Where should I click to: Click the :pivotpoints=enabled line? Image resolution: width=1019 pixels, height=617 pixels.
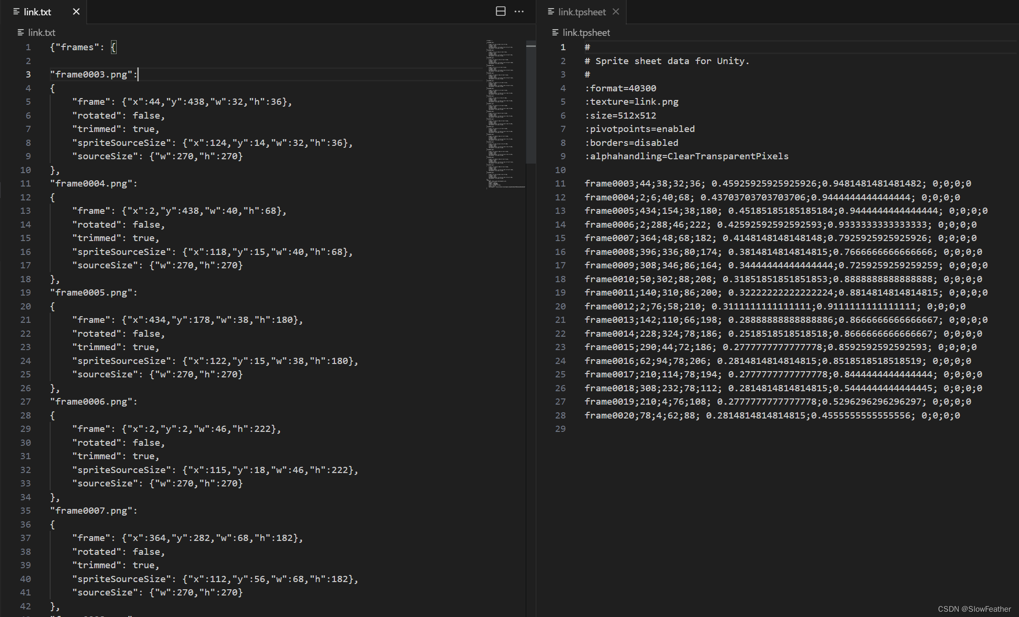[640, 129]
